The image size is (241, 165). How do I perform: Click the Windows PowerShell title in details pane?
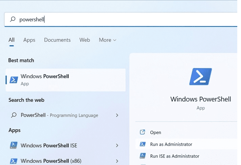[x=201, y=99]
